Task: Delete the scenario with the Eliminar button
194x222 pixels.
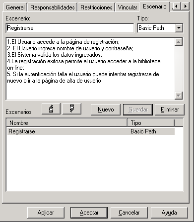Action: coord(170,110)
